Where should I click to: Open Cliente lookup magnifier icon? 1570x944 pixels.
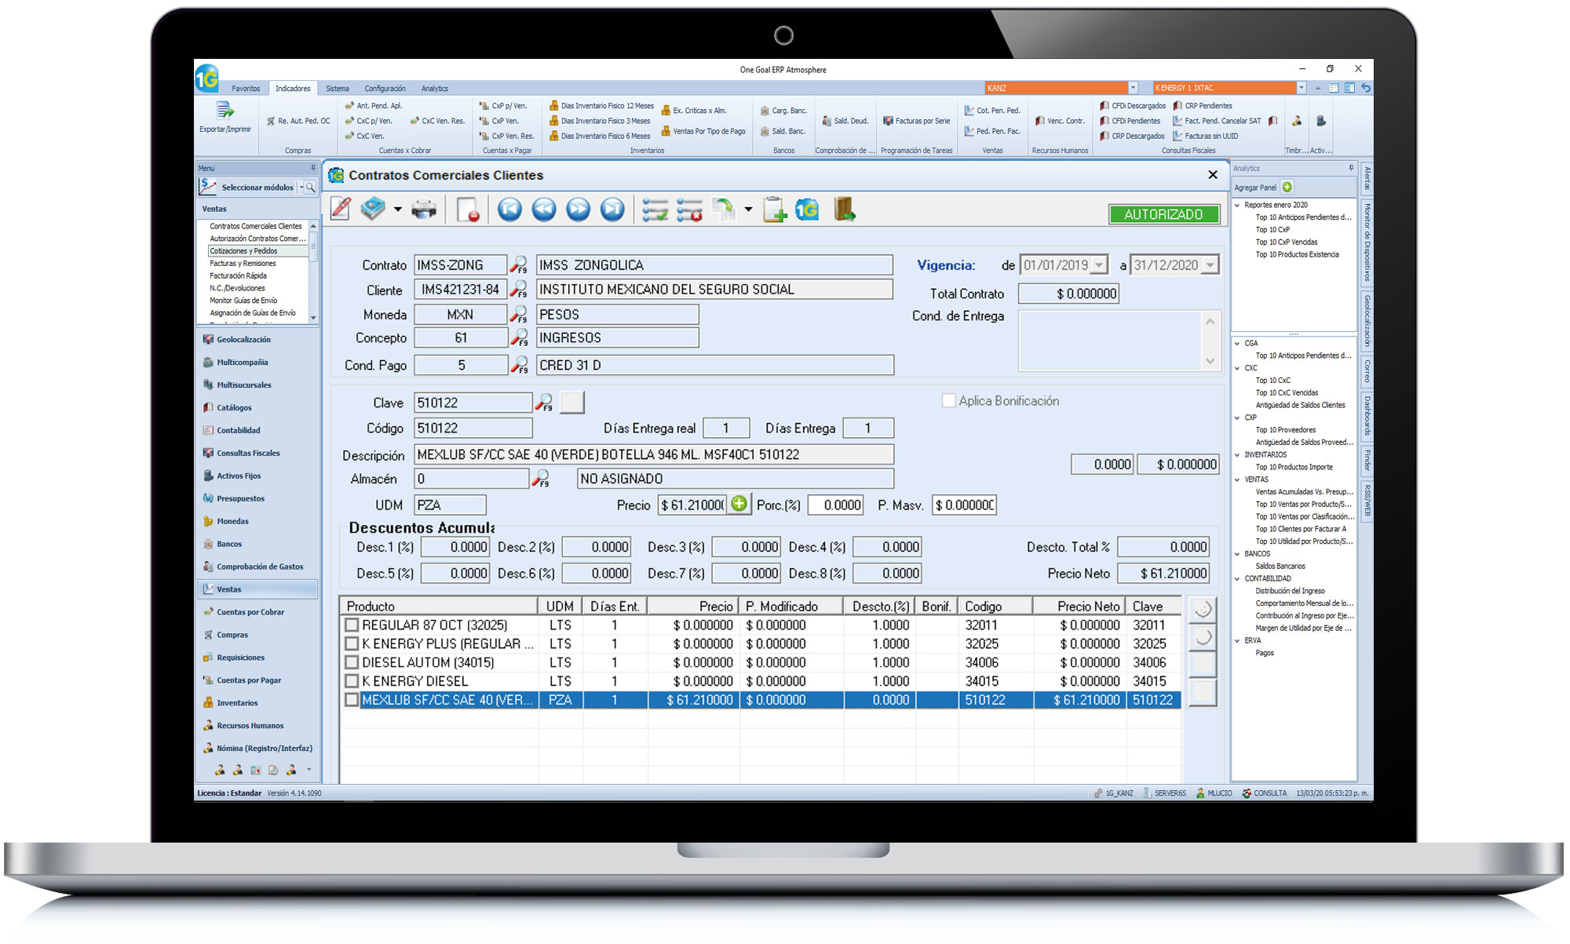click(x=519, y=290)
